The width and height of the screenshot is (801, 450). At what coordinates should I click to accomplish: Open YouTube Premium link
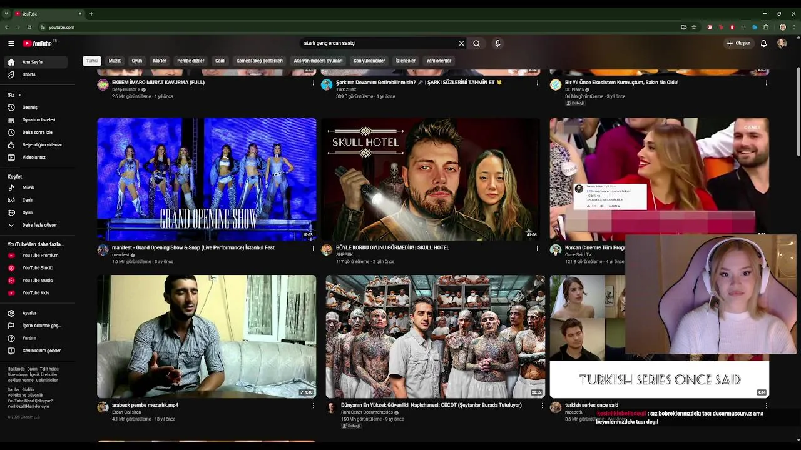click(36, 255)
